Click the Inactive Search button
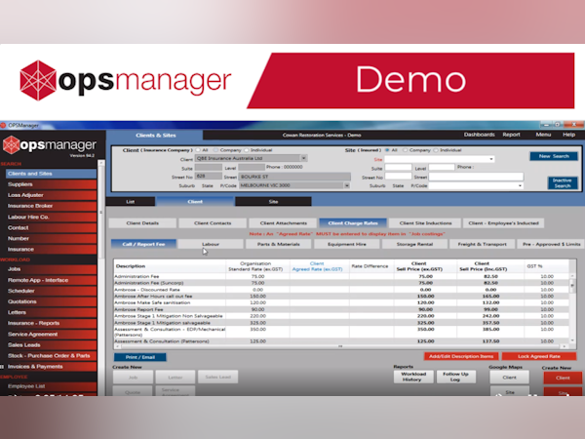Image resolution: width=585 pixels, height=439 pixels. [x=563, y=183]
